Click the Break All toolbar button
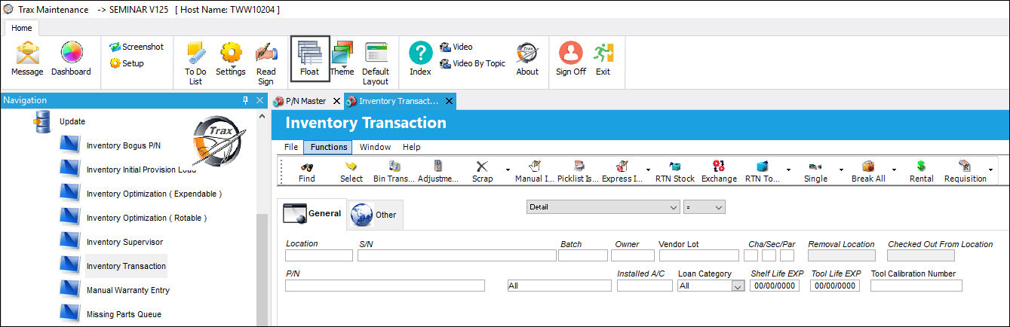 coord(868,173)
